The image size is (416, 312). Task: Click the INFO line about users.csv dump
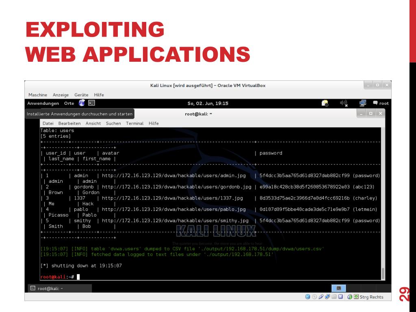coord(182,249)
